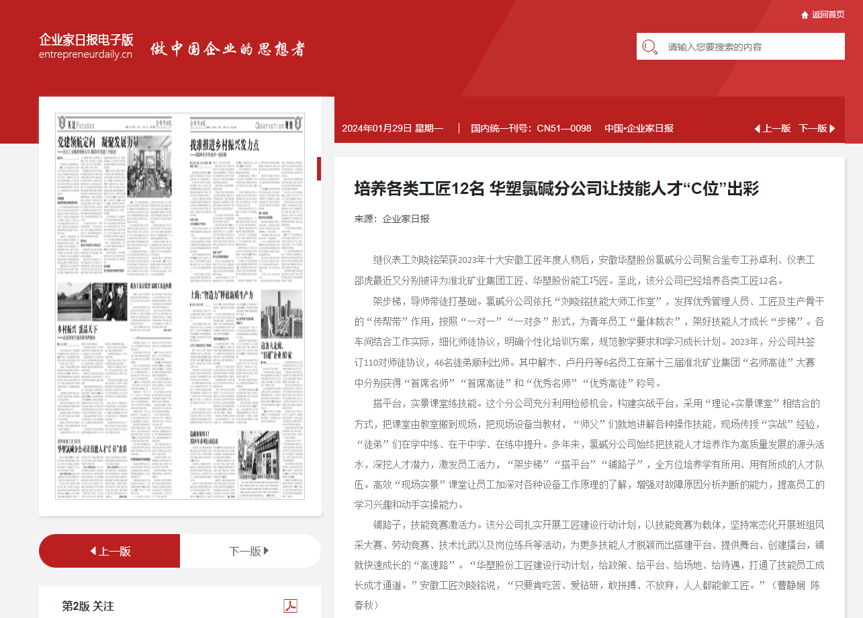Click the 第2版 关注 section heading
Image resolution: width=863 pixels, height=618 pixels.
pyautogui.click(x=88, y=606)
